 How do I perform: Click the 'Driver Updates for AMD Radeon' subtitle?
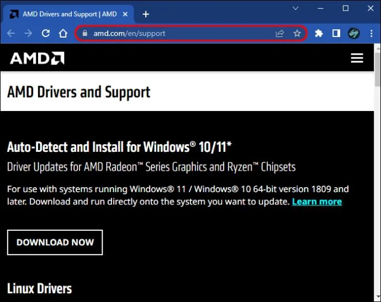pyautogui.click(x=151, y=167)
